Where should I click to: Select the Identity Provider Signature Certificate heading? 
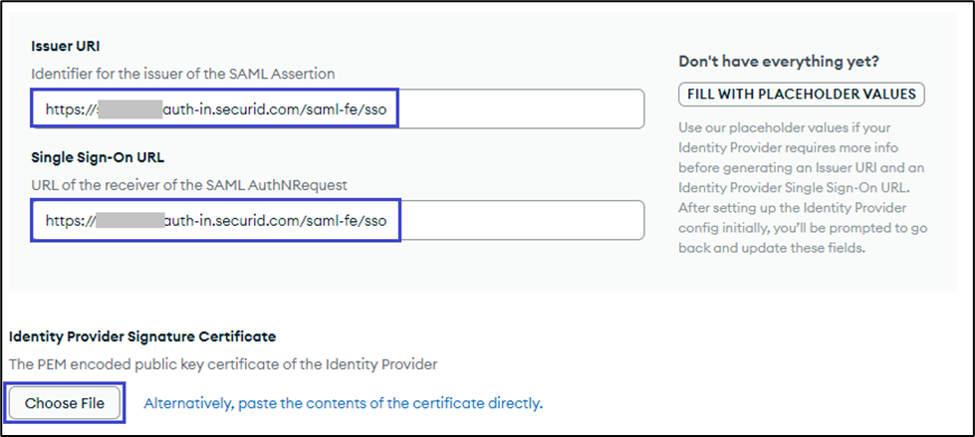(x=142, y=337)
